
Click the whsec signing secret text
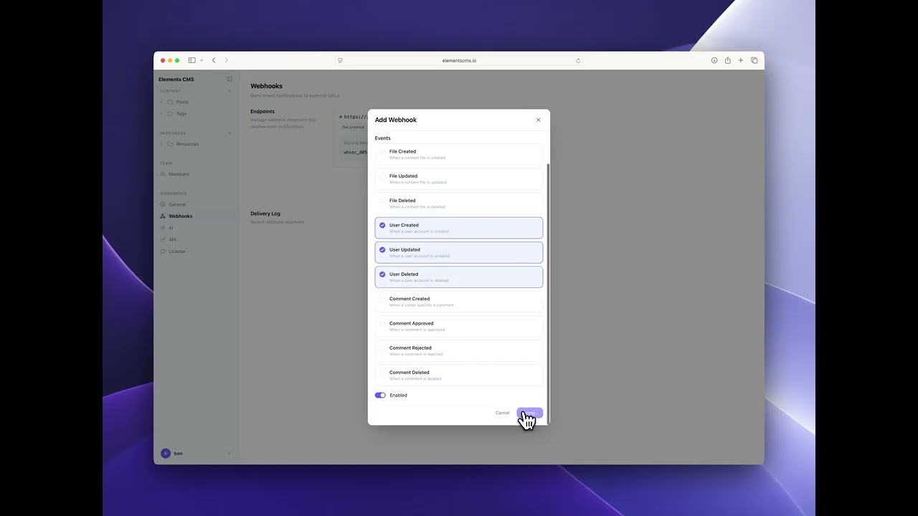[x=355, y=152]
